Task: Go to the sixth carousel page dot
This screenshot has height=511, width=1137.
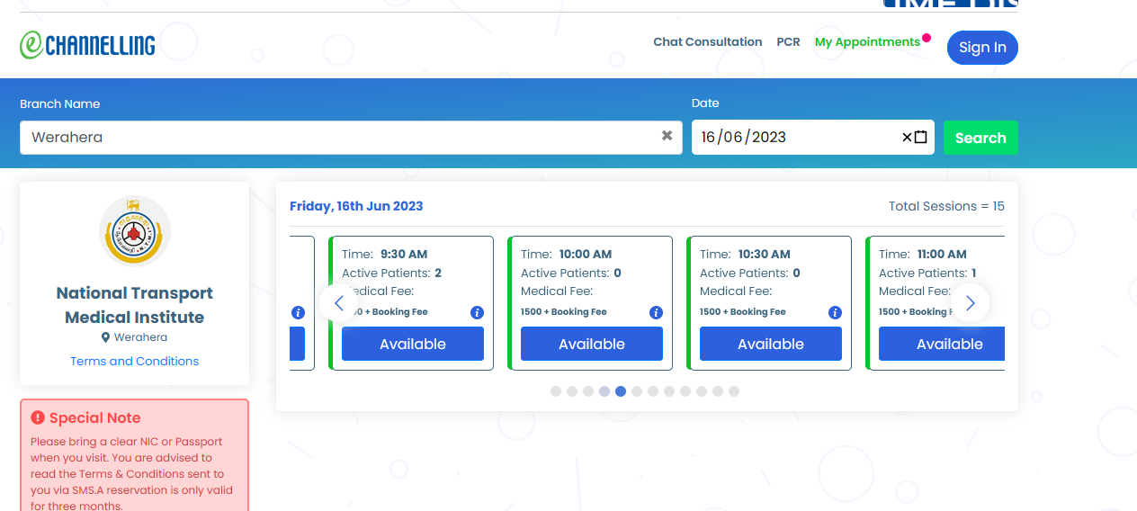Action: click(637, 391)
